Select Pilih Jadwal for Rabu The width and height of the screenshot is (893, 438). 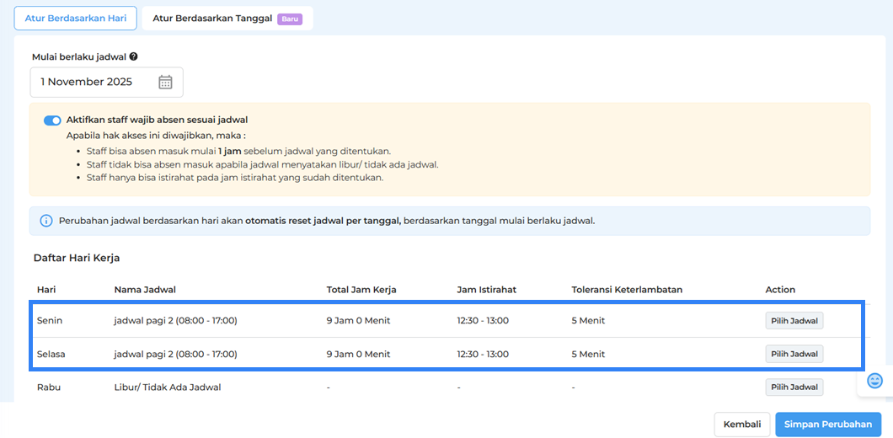tap(794, 387)
